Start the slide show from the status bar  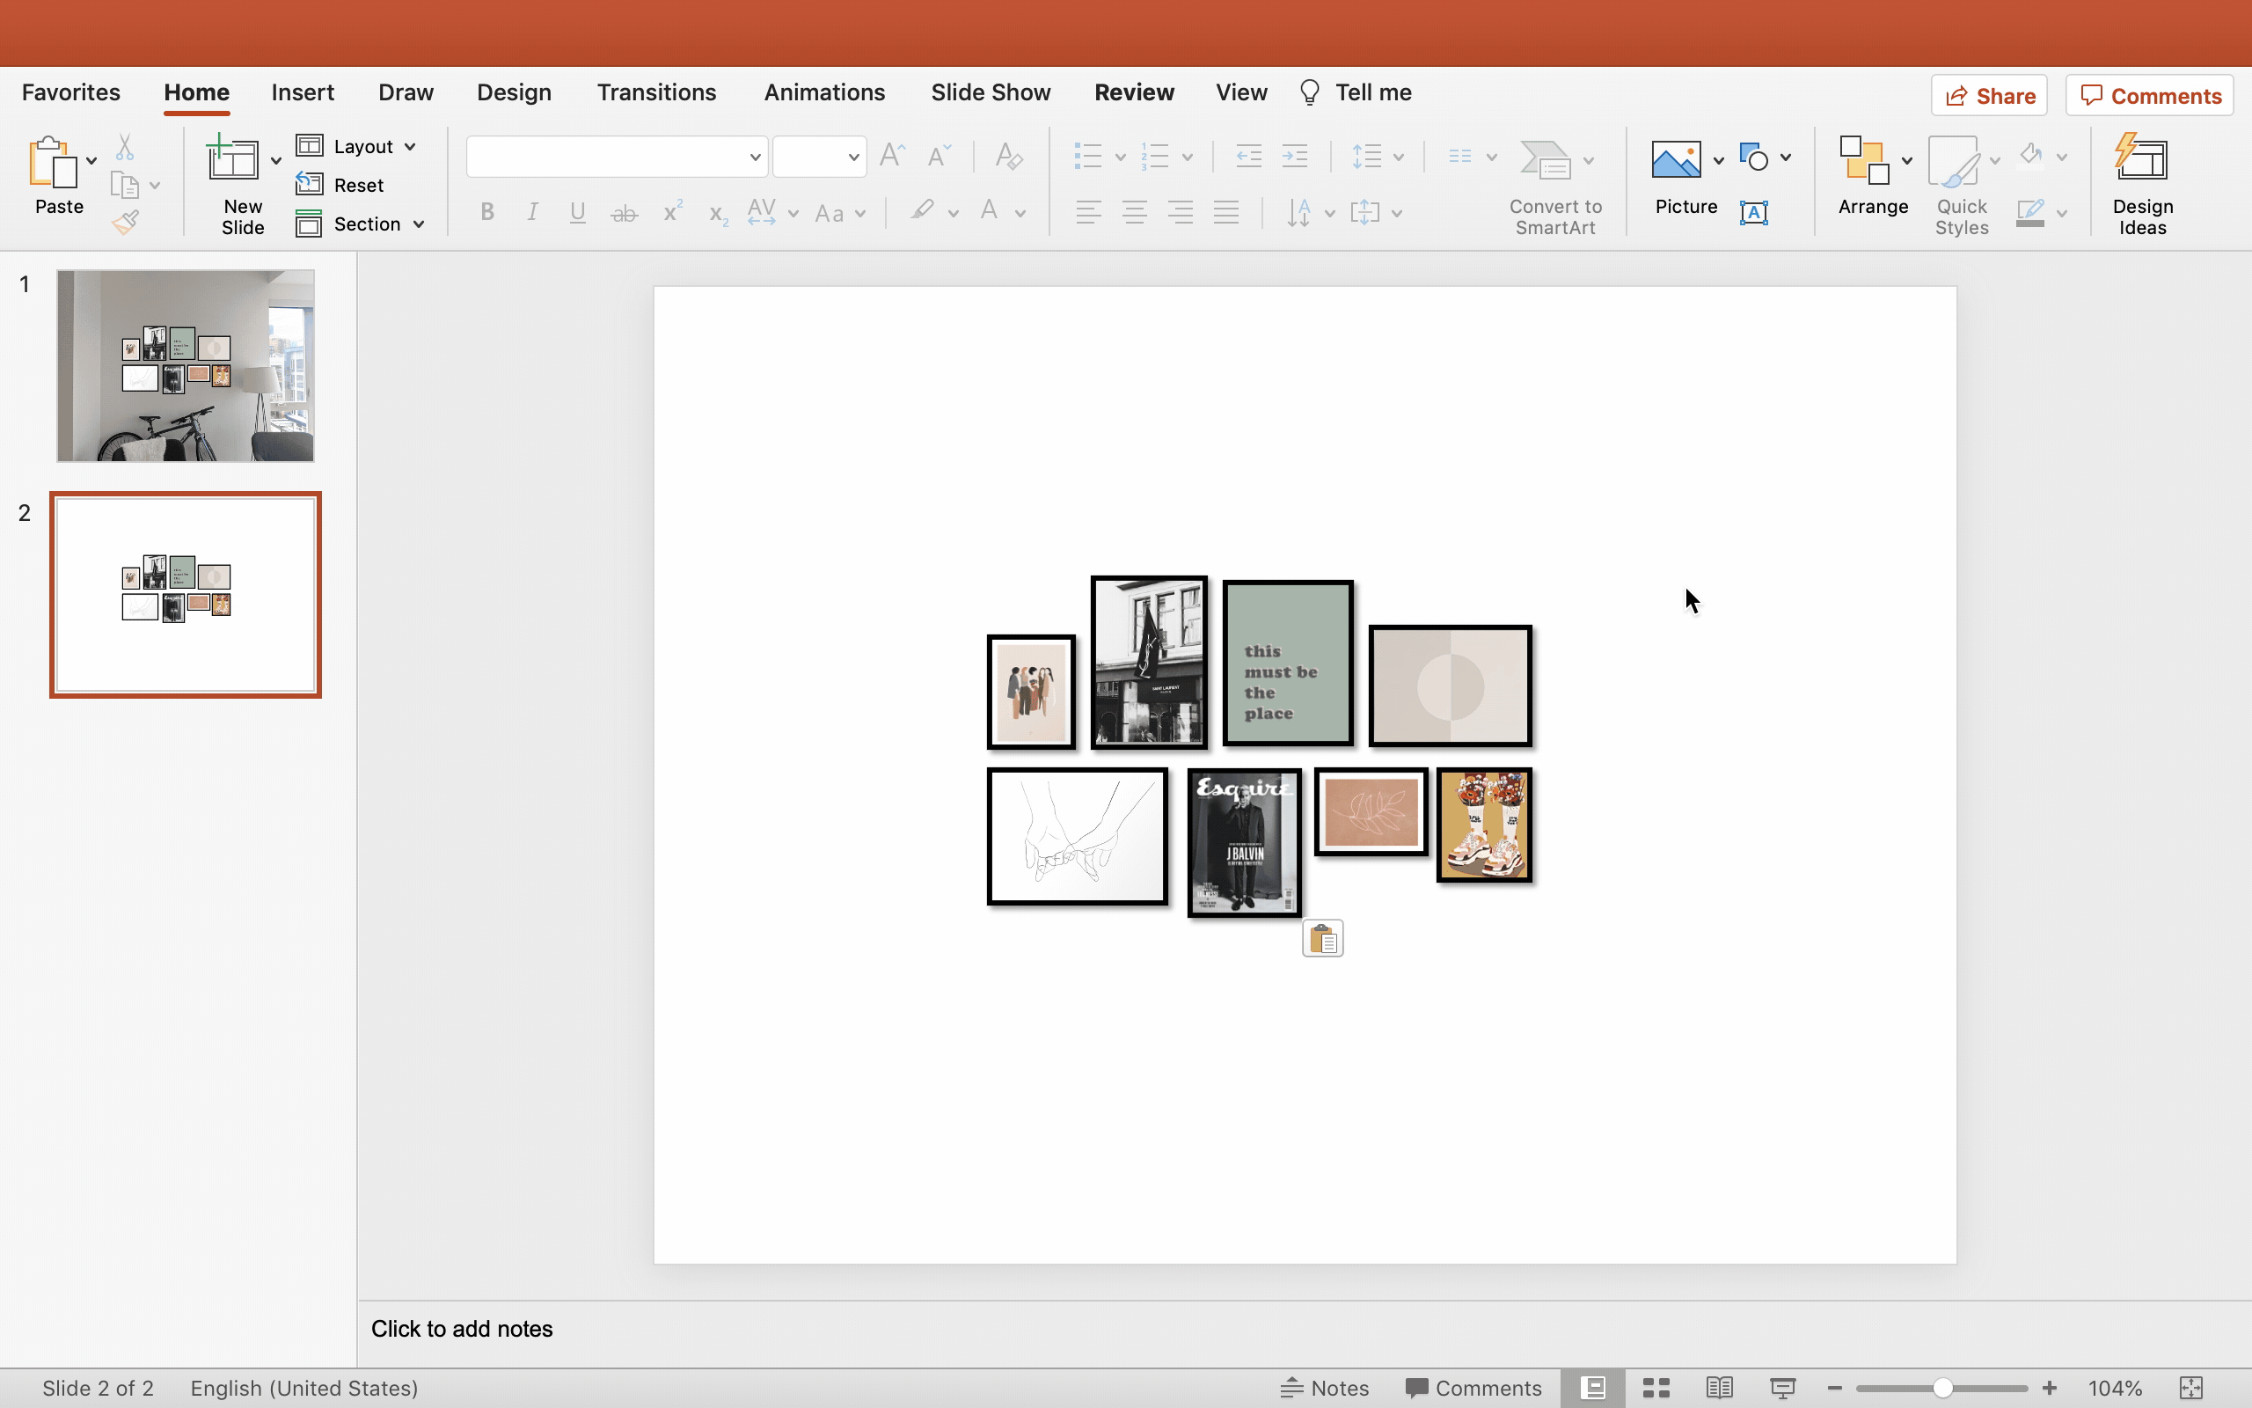pos(1782,1388)
